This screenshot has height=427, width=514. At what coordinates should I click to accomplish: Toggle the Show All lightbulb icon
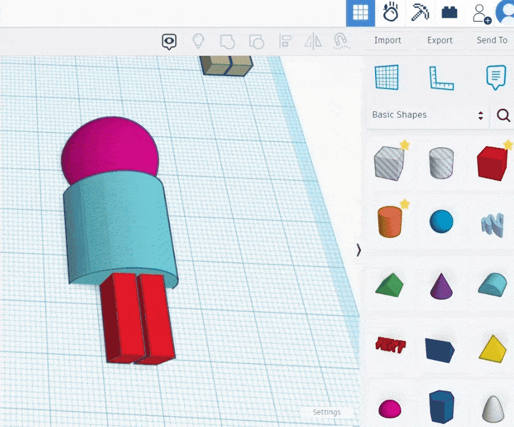[x=198, y=42]
